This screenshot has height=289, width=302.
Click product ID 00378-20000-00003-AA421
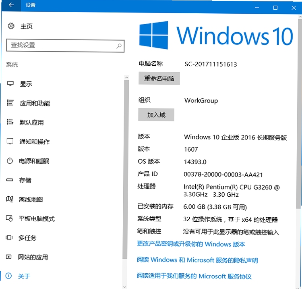click(x=223, y=175)
